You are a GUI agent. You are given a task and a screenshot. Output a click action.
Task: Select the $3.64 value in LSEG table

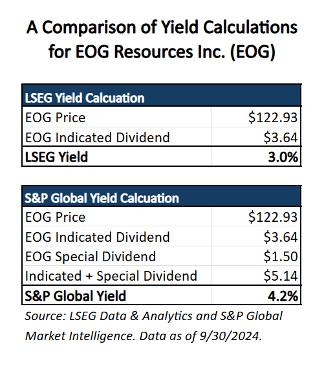[281, 137]
